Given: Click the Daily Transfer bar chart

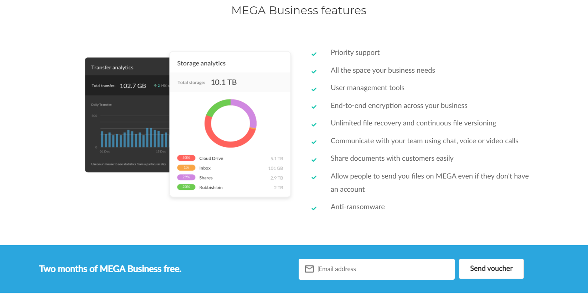Looking at the screenshot, I should 134,137.
